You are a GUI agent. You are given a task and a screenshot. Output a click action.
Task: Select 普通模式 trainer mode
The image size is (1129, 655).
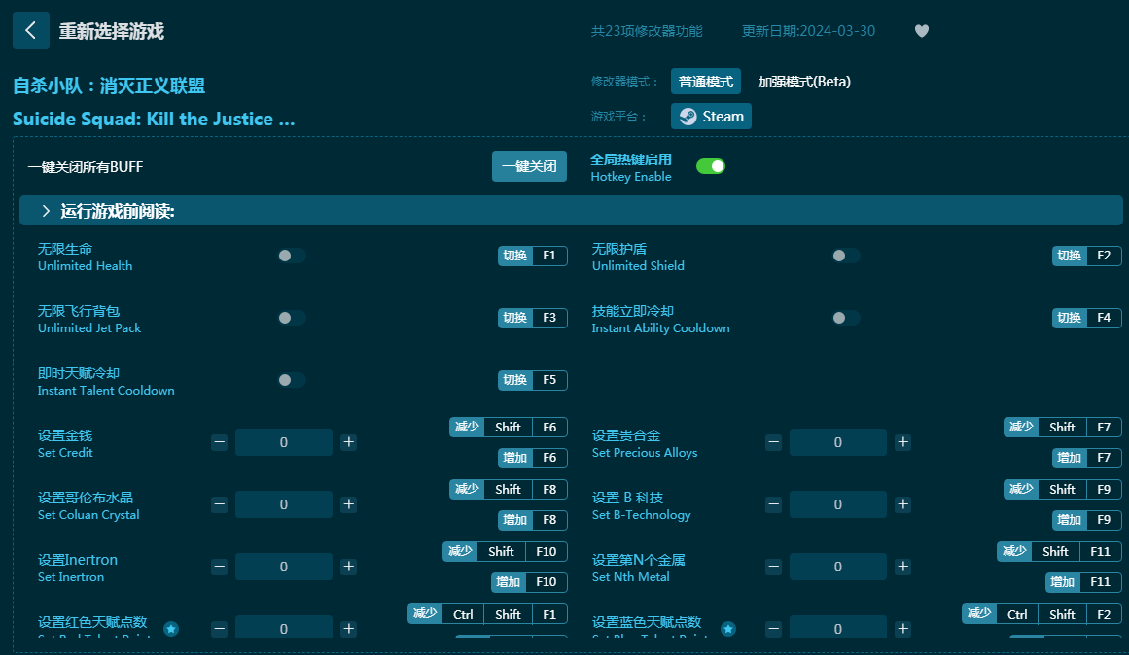coord(706,82)
